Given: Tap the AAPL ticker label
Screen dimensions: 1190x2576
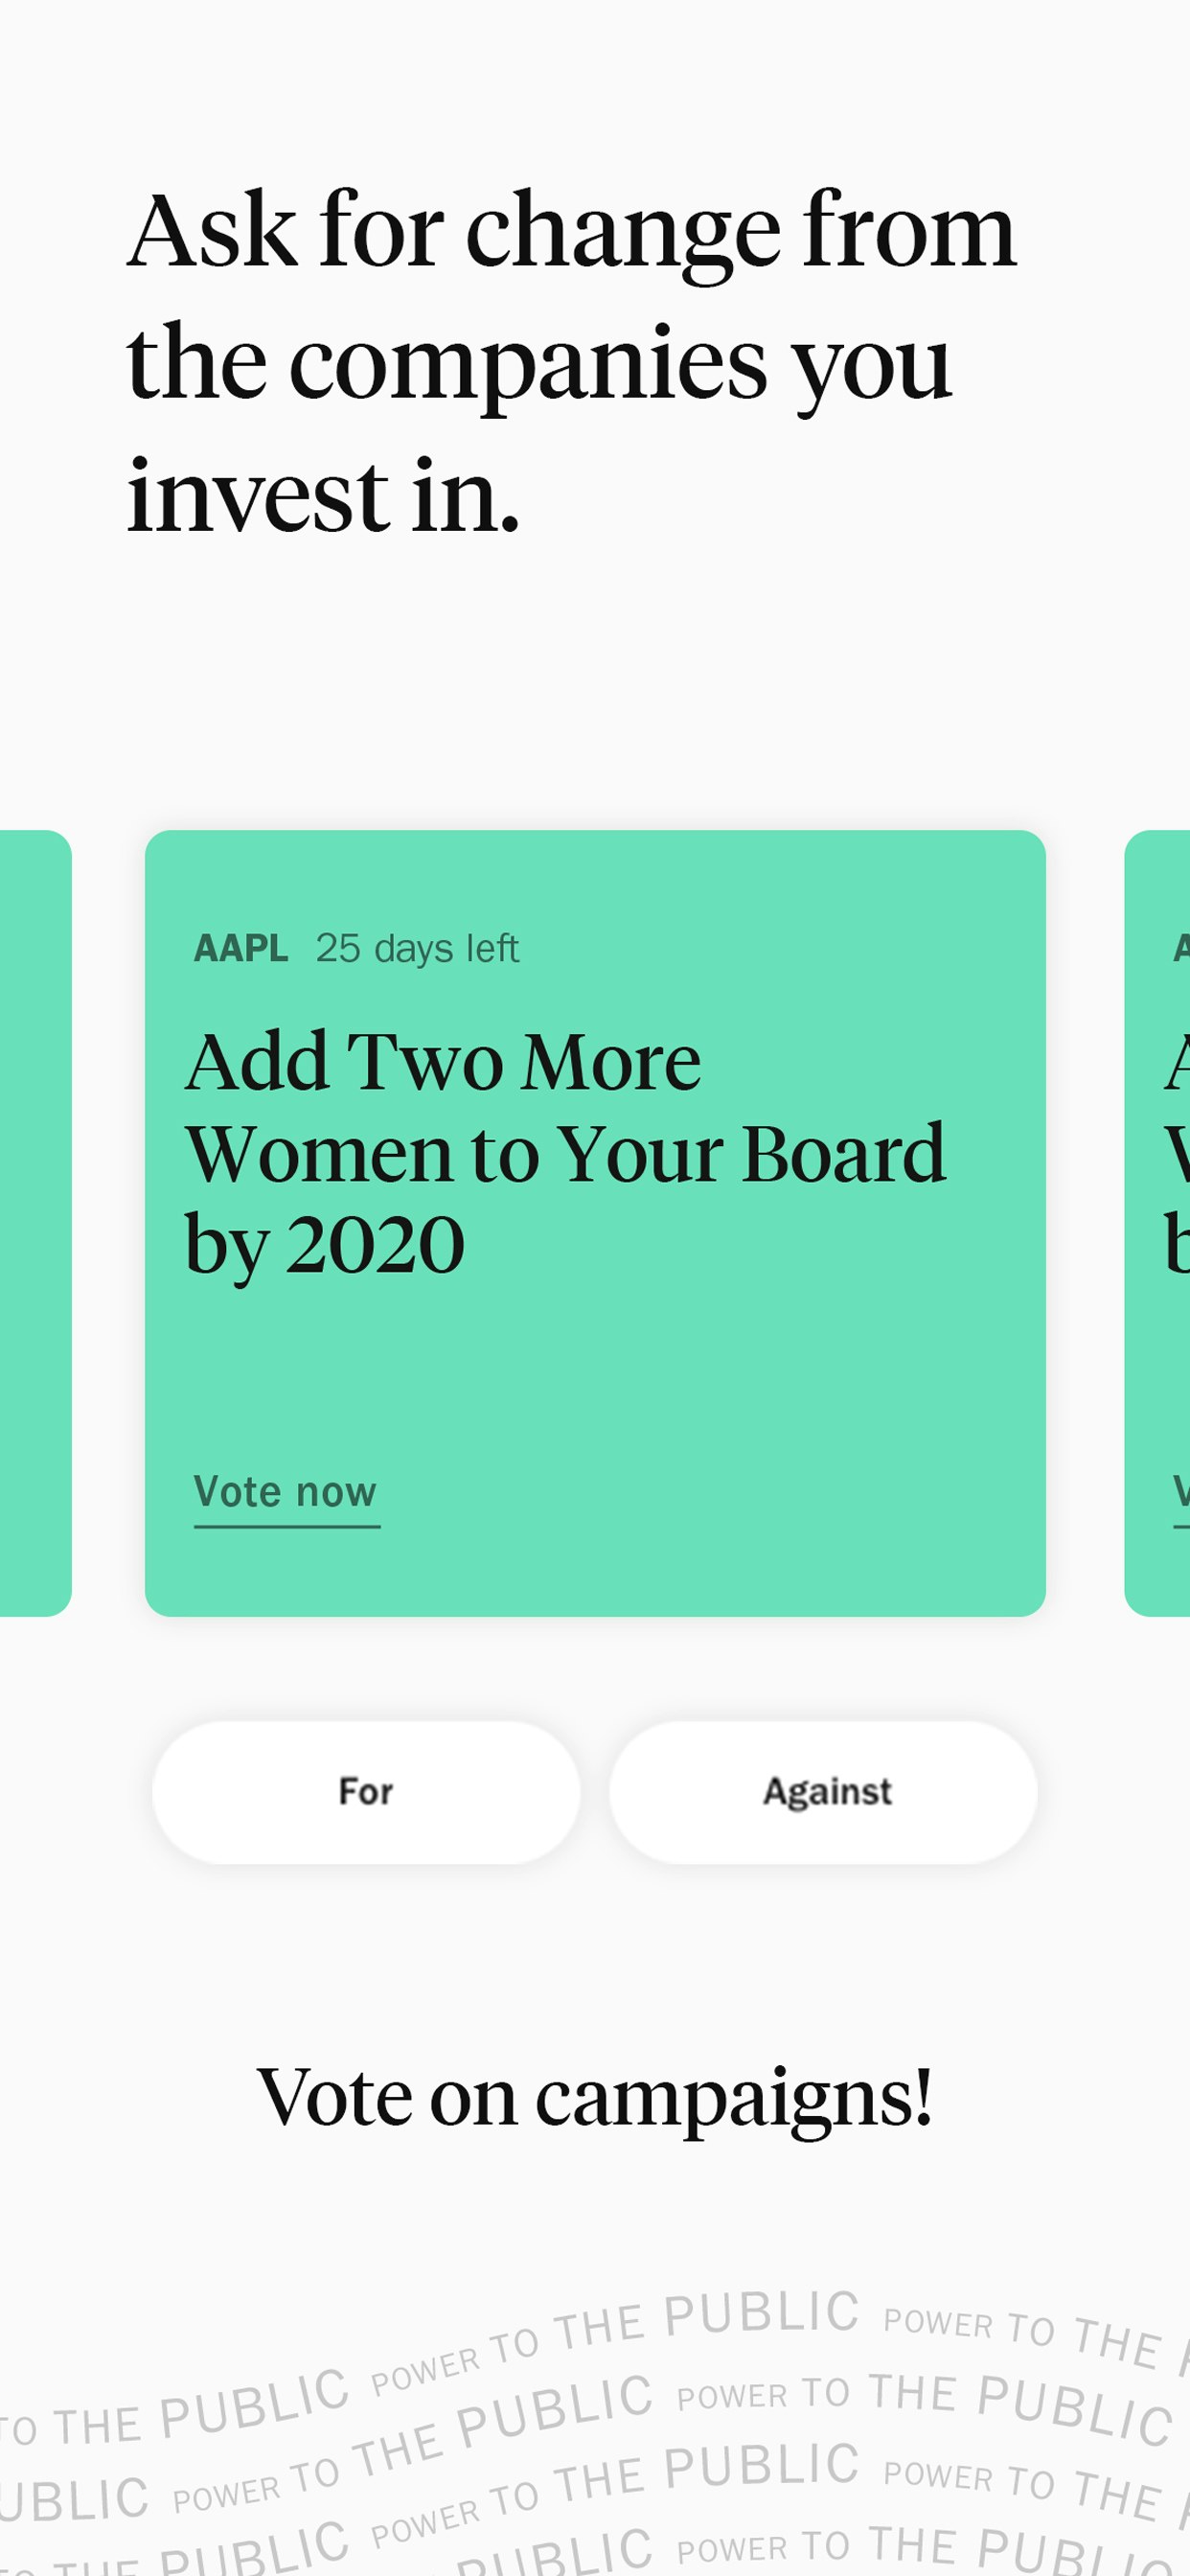Looking at the screenshot, I should coord(241,948).
